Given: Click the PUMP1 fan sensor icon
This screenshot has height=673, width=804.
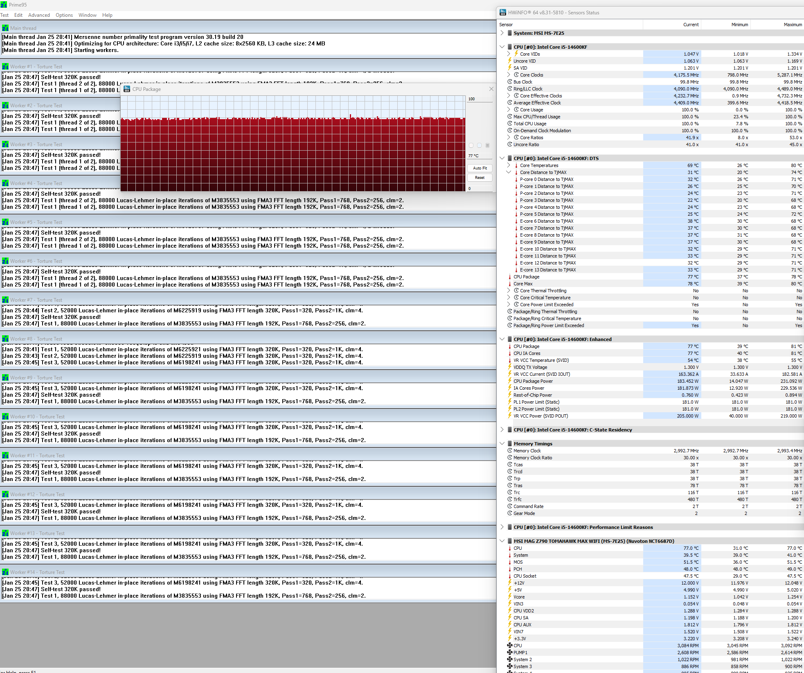Looking at the screenshot, I should pyautogui.click(x=510, y=653).
